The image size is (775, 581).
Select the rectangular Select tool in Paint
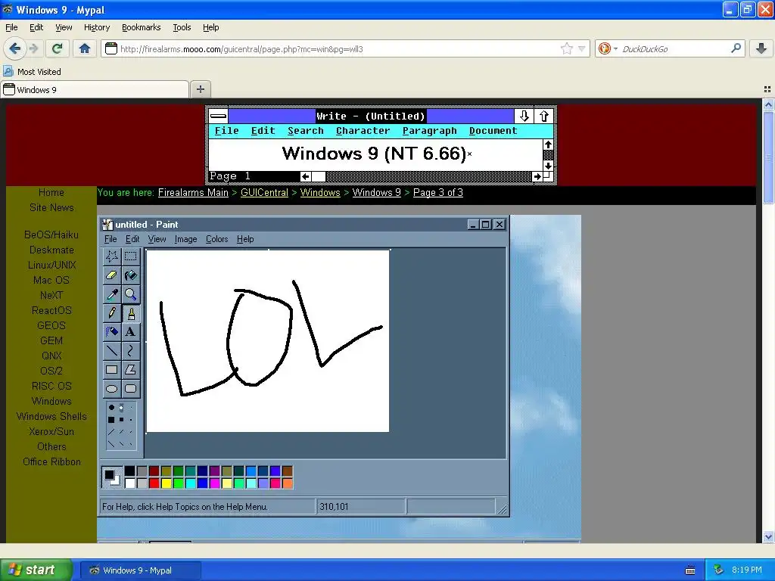coord(130,256)
